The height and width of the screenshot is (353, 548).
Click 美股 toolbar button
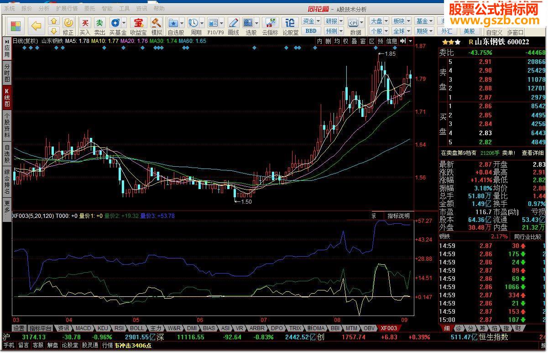(x=469, y=31)
